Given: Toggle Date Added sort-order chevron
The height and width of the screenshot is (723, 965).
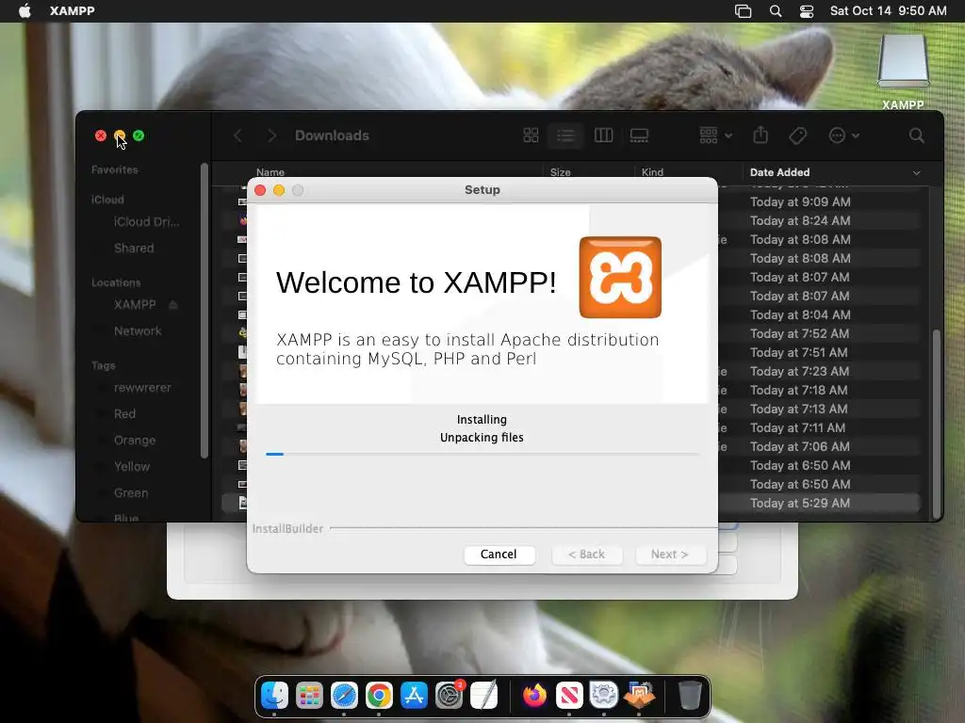Looking at the screenshot, I should click(916, 173).
